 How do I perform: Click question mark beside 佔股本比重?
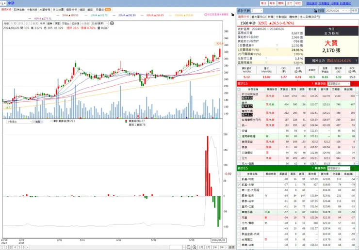click(266, 59)
